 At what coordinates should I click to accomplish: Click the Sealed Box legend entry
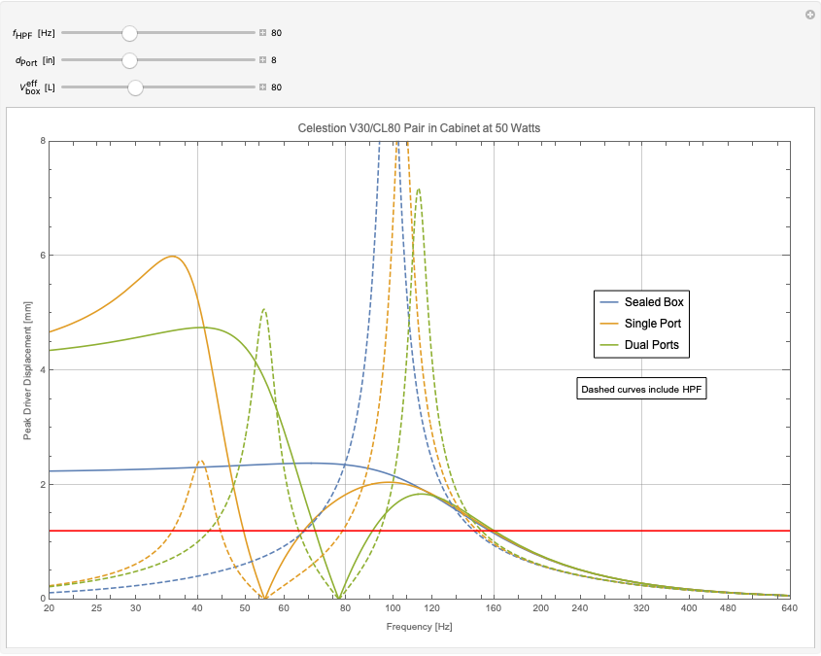pos(641,302)
